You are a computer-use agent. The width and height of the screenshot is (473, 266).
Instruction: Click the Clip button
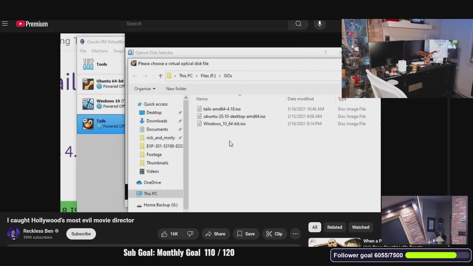pos(274,234)
